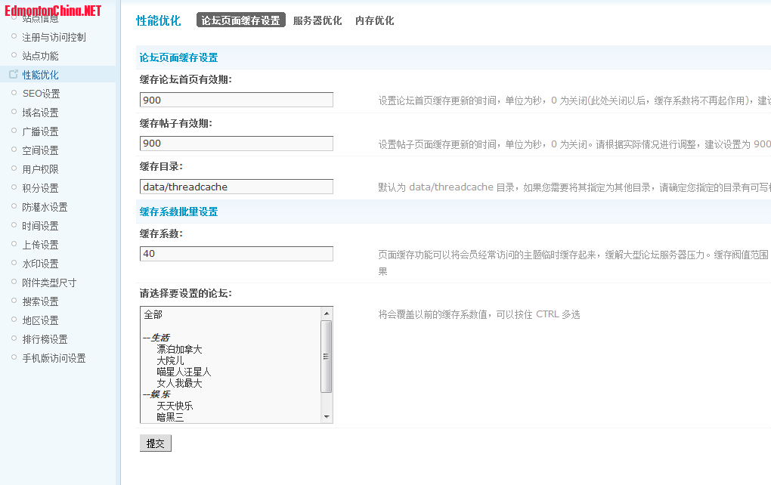
Task: Switch to the 内存优化 tab
Action: 374,21
